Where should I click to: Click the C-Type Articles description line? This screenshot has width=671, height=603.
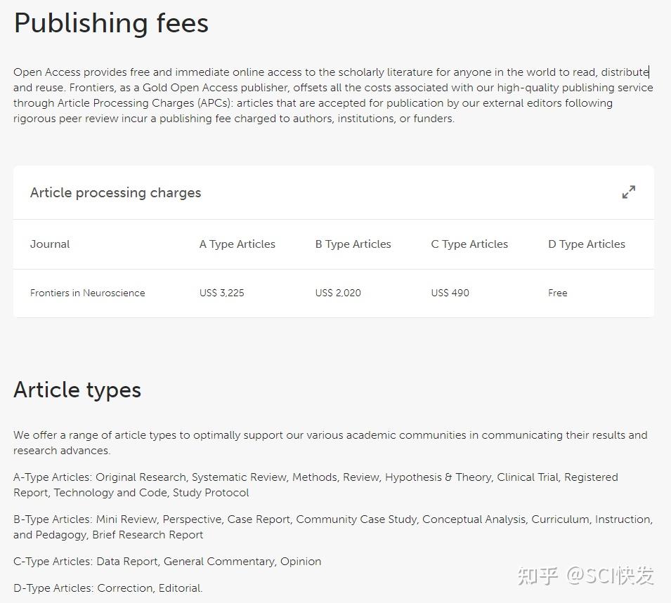[167, 562]
